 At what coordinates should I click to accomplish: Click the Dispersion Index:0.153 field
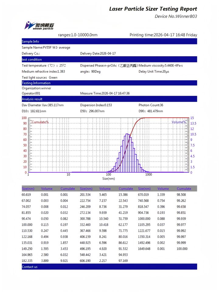coord(96,105)
